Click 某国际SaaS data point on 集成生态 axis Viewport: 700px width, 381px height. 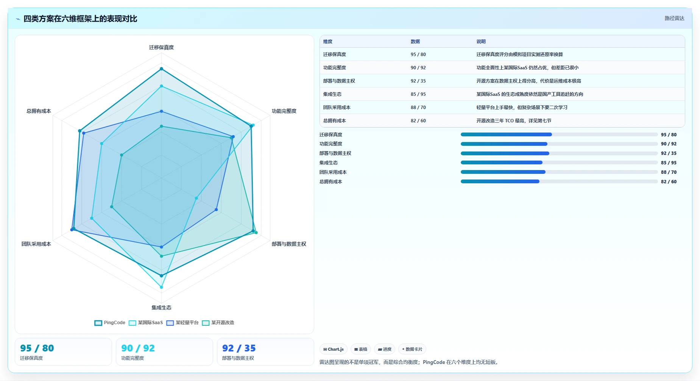pos(161,287)
